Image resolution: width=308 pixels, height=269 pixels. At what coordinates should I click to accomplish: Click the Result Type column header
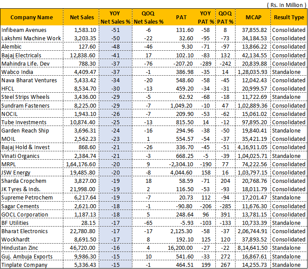pyautogui.click(x=289, y=17)
